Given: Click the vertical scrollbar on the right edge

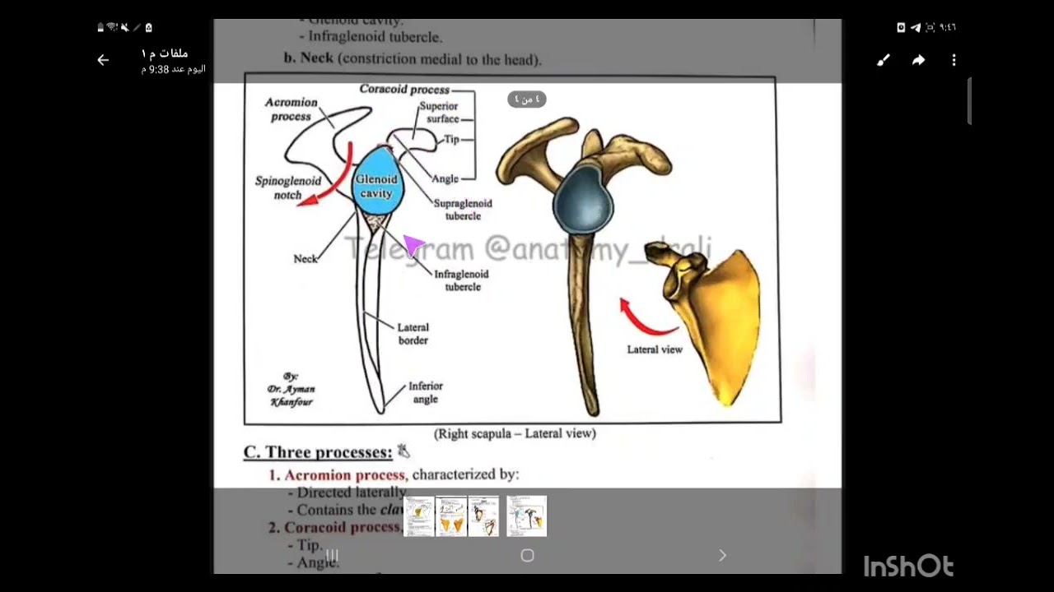Looking at the screenshot, I should [970, 100].
